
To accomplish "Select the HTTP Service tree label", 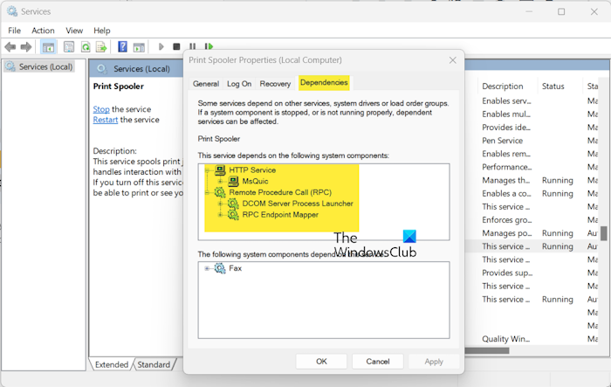I will pyautogui.click(x=252, y=170).
